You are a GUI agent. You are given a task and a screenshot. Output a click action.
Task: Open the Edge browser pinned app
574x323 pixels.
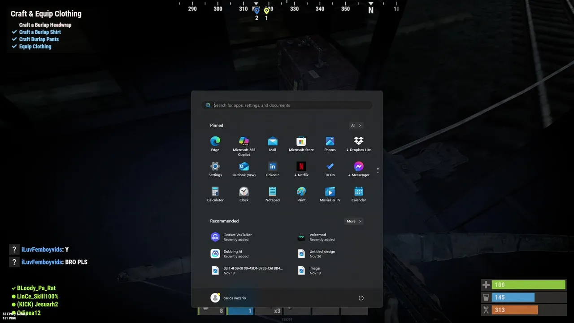coord(215,144)
